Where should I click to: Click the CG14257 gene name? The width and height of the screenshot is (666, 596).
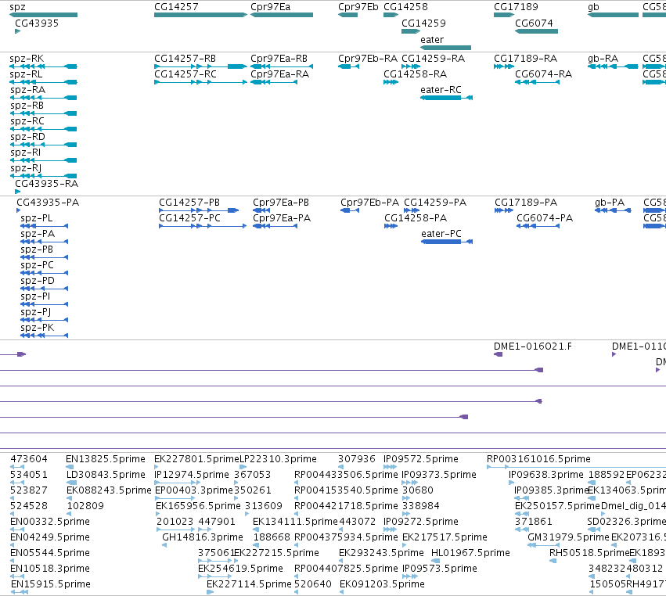[176, 7]
